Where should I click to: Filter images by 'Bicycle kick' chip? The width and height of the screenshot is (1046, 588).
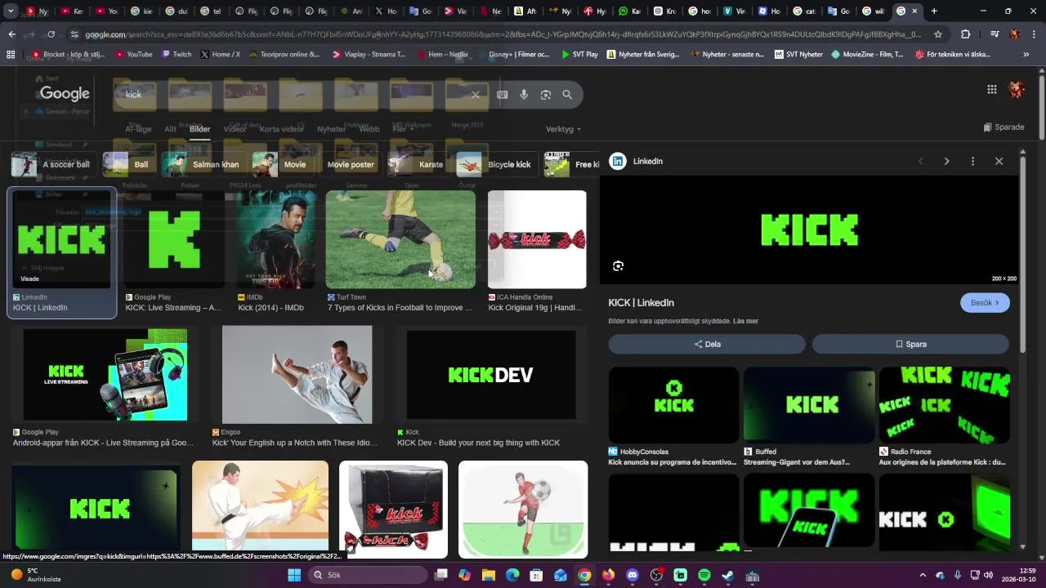pyautogui.click(x=496, y=164)
